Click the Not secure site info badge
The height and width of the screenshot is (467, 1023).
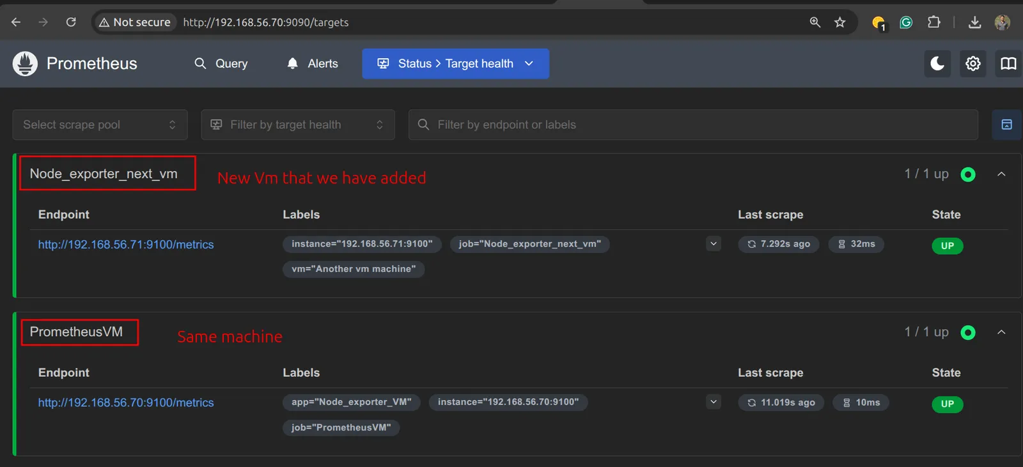(135, 22)
